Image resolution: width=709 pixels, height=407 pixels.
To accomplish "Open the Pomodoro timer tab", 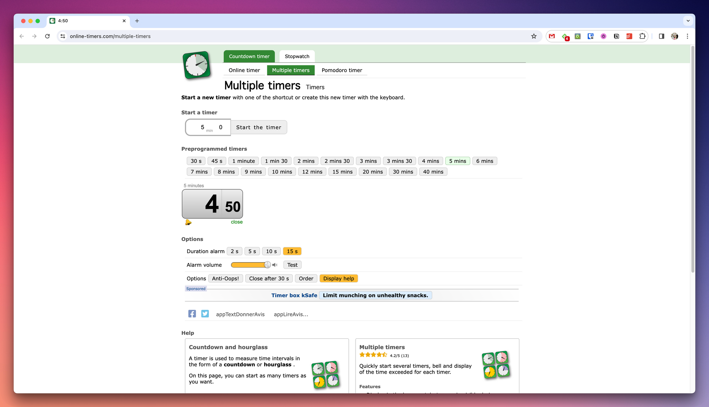I will pyautogui.click(x=342, y=70).
